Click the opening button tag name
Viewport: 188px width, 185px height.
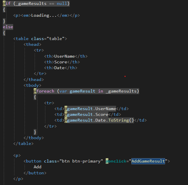pyautogui.click(x=33, y=161)
